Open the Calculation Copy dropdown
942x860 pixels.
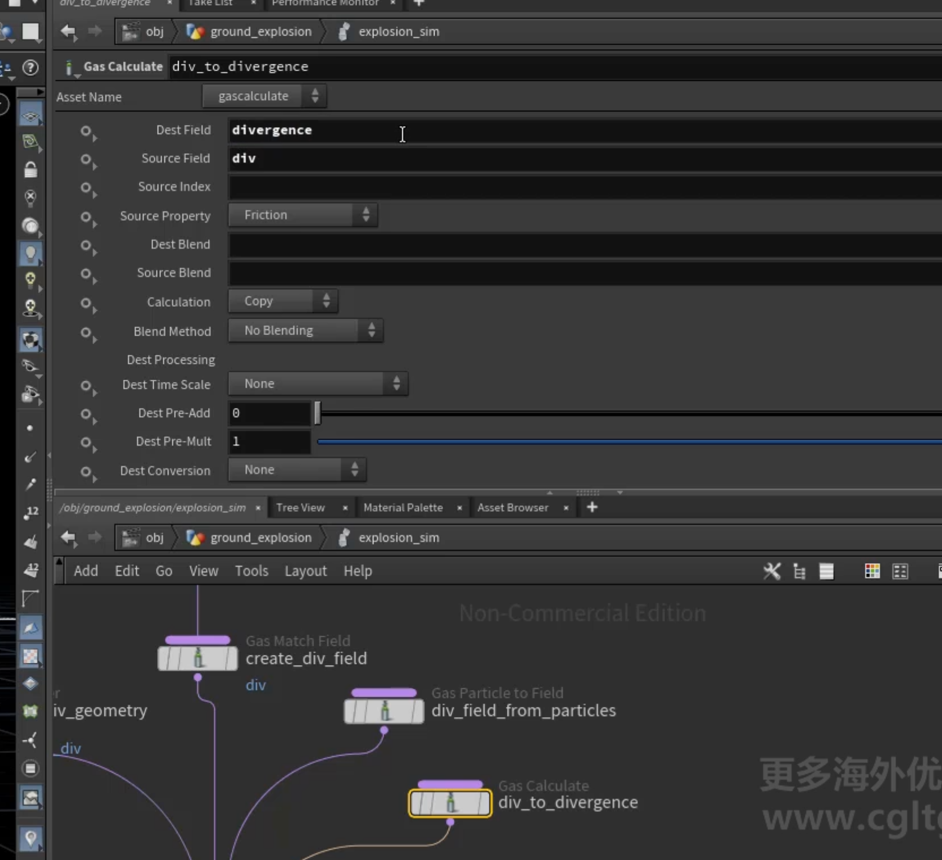pyautogui.click(x=283, y=301)
